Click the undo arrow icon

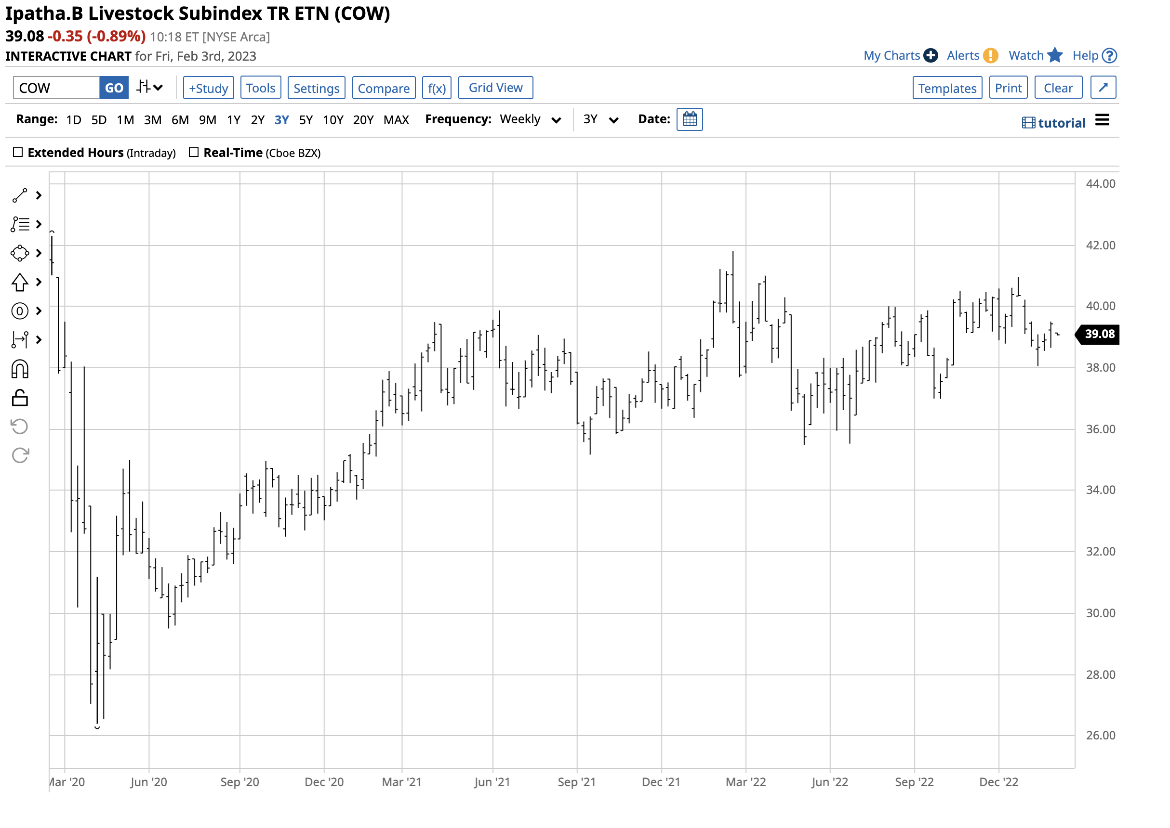tap(19, 426)
